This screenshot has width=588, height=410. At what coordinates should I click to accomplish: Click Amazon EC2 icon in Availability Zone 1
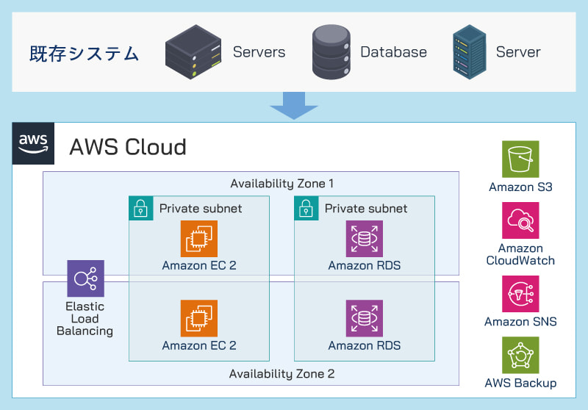click(x=199, y=239)
